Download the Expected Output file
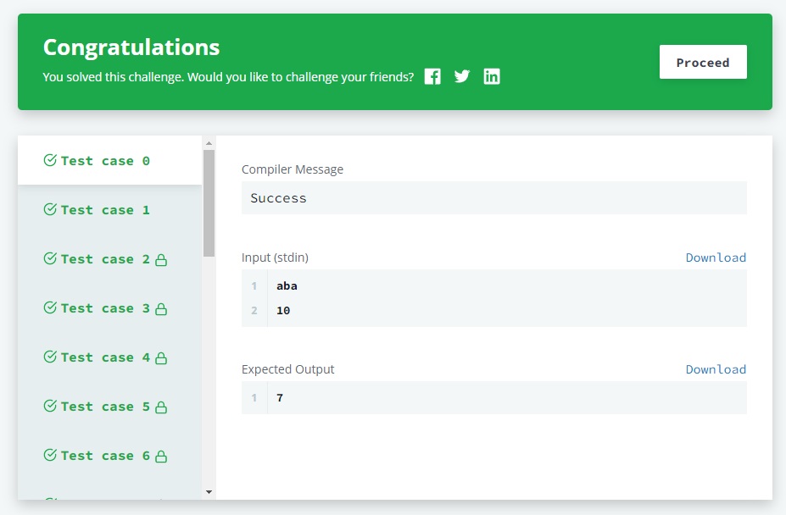 [716, 369]
